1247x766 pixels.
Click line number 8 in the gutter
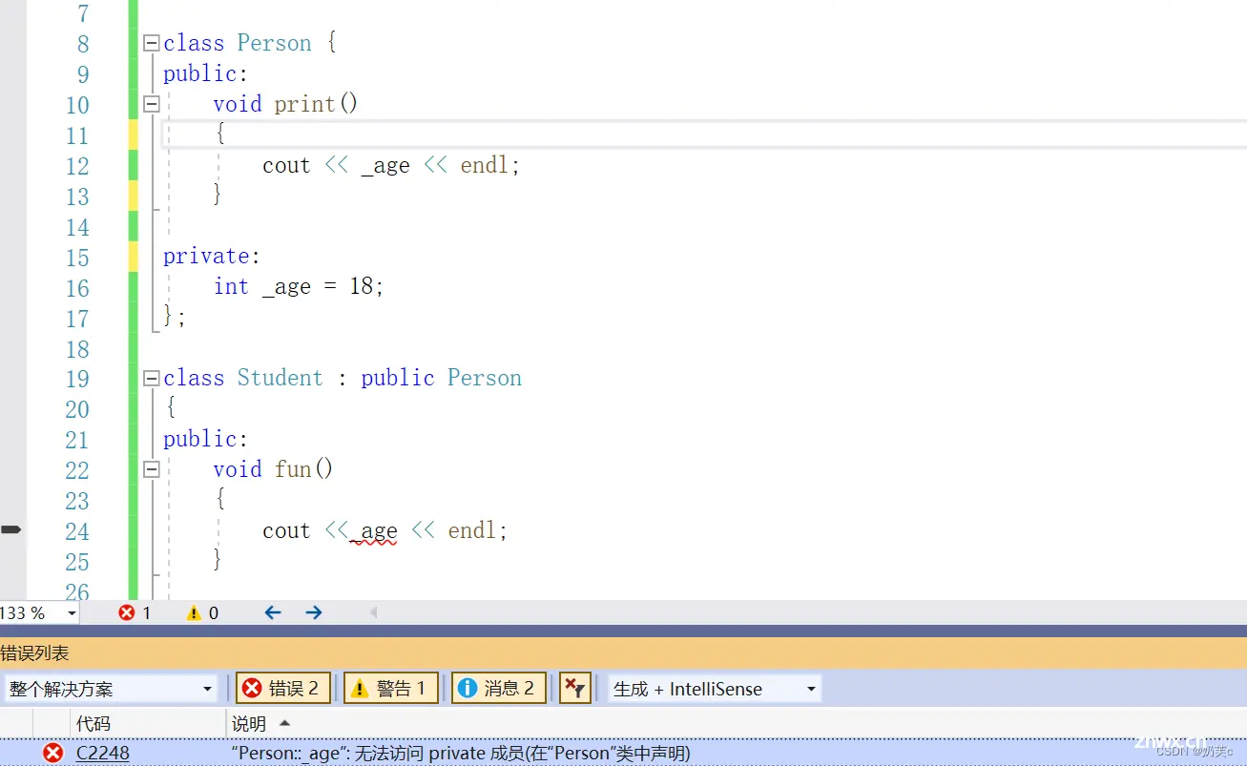83,45
